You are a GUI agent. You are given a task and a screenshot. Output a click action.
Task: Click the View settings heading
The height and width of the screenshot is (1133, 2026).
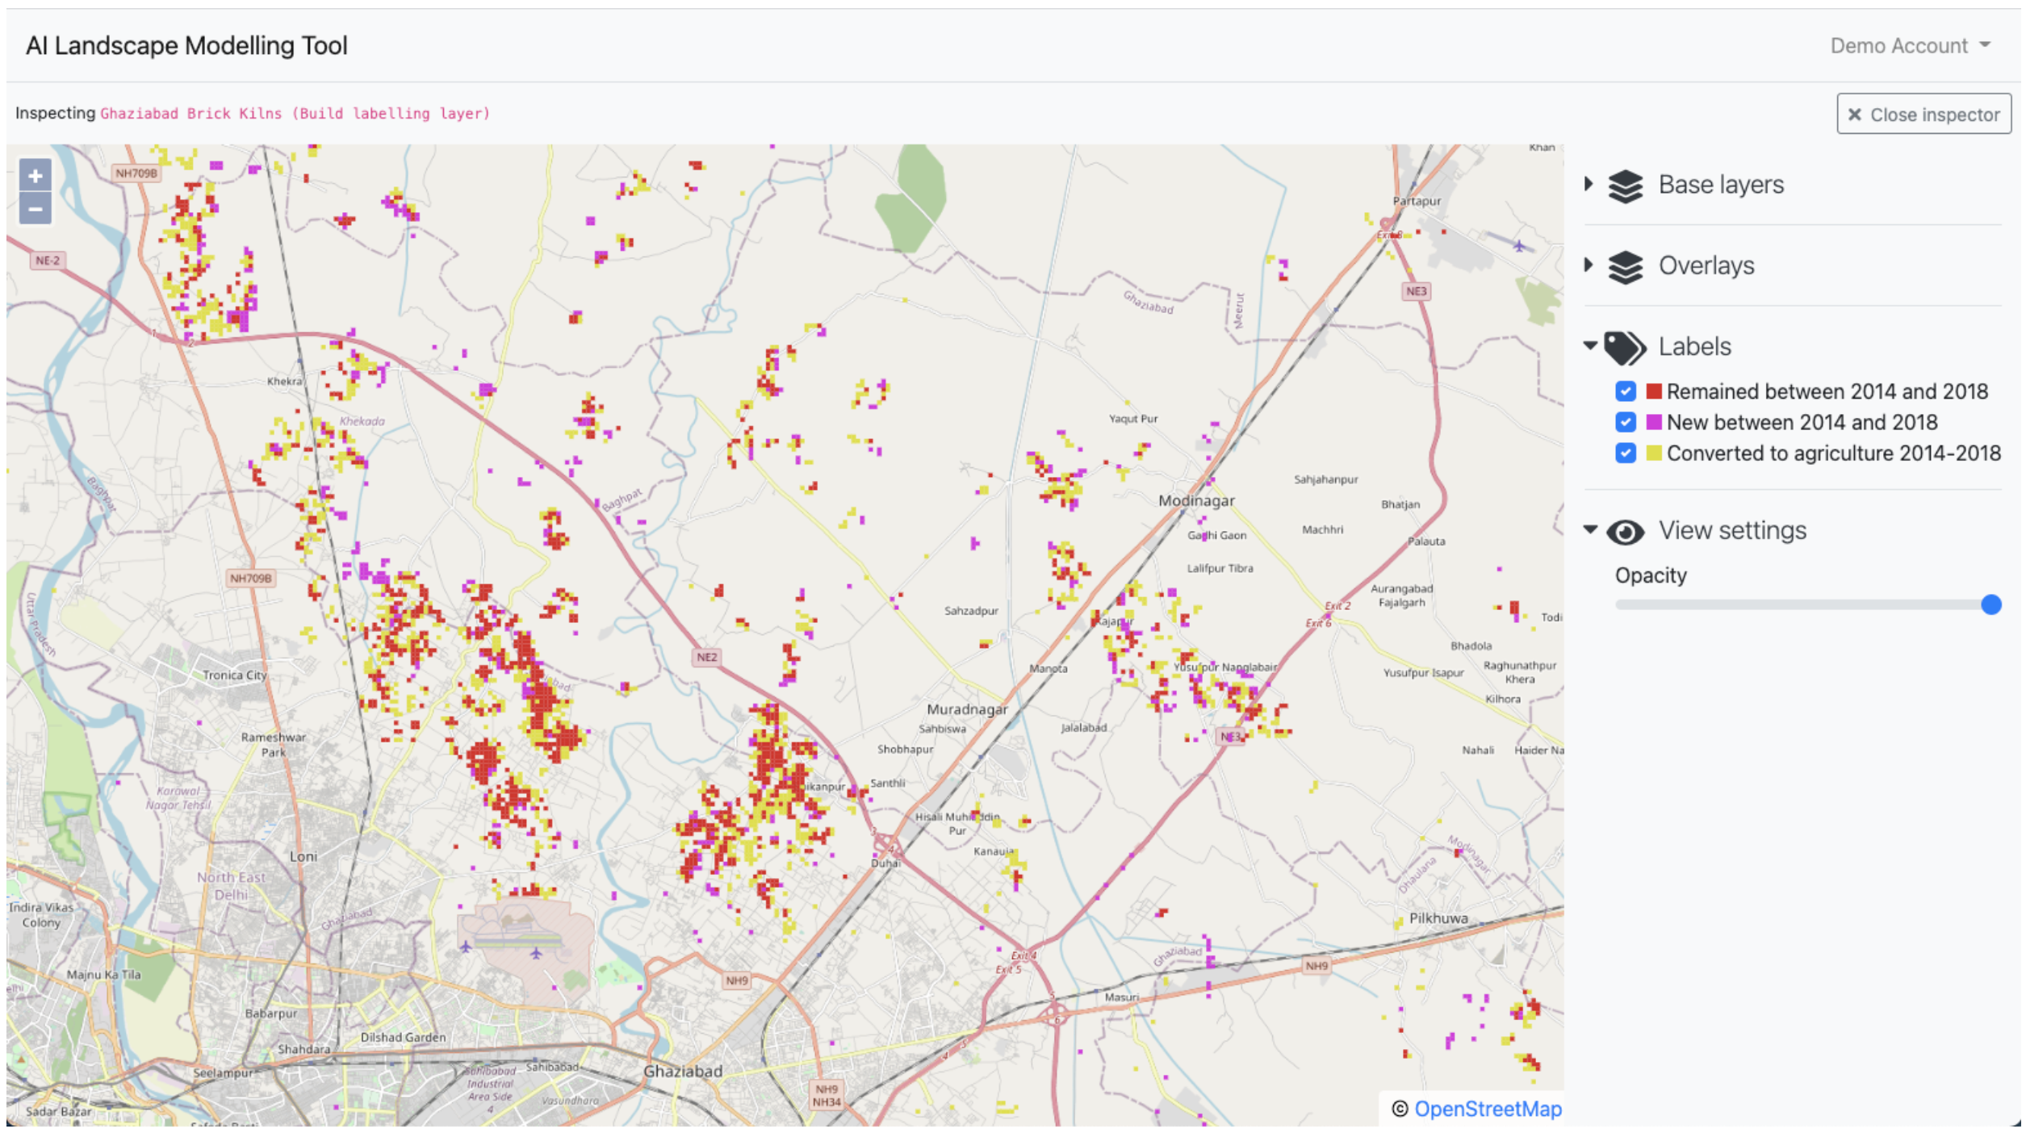pos(1732,530)
